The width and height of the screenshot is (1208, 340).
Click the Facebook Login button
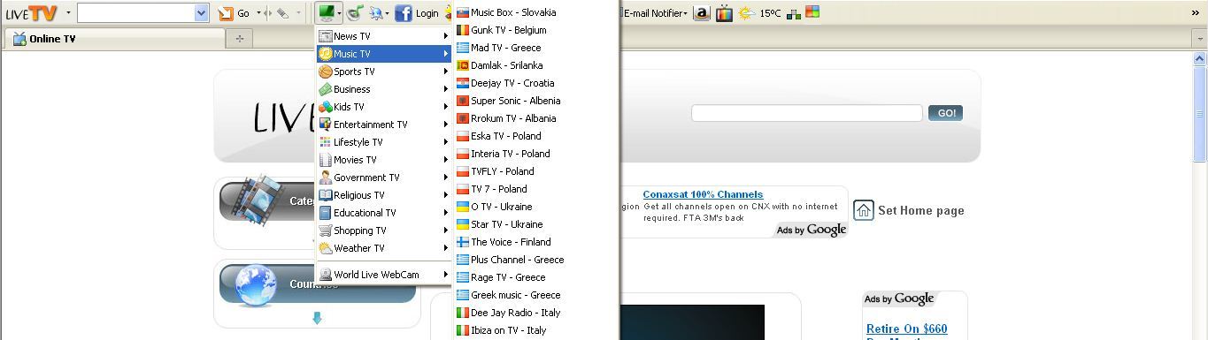point(417,13)
